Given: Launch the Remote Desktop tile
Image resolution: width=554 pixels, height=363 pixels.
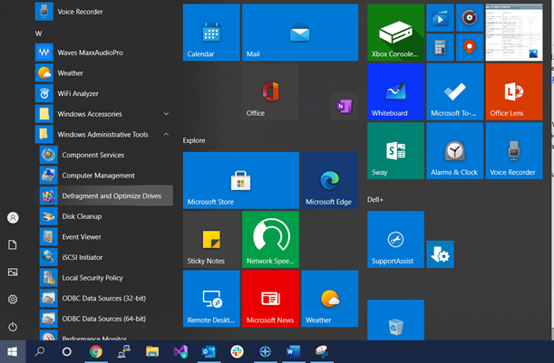Looking at the screenshot, I should click(211, 299).
